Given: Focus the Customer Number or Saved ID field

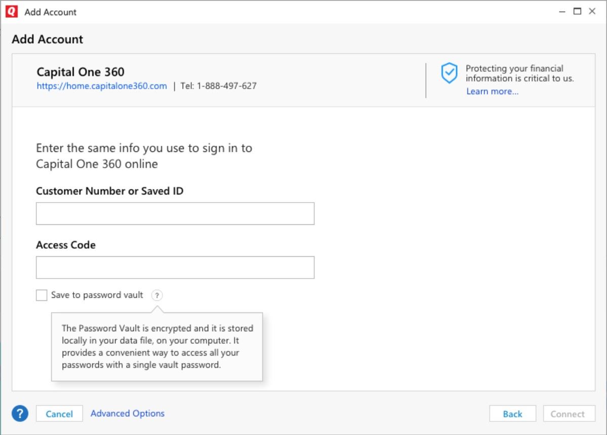Looking at the screenshot, I should pyautogui.click(x=175, y=214).
